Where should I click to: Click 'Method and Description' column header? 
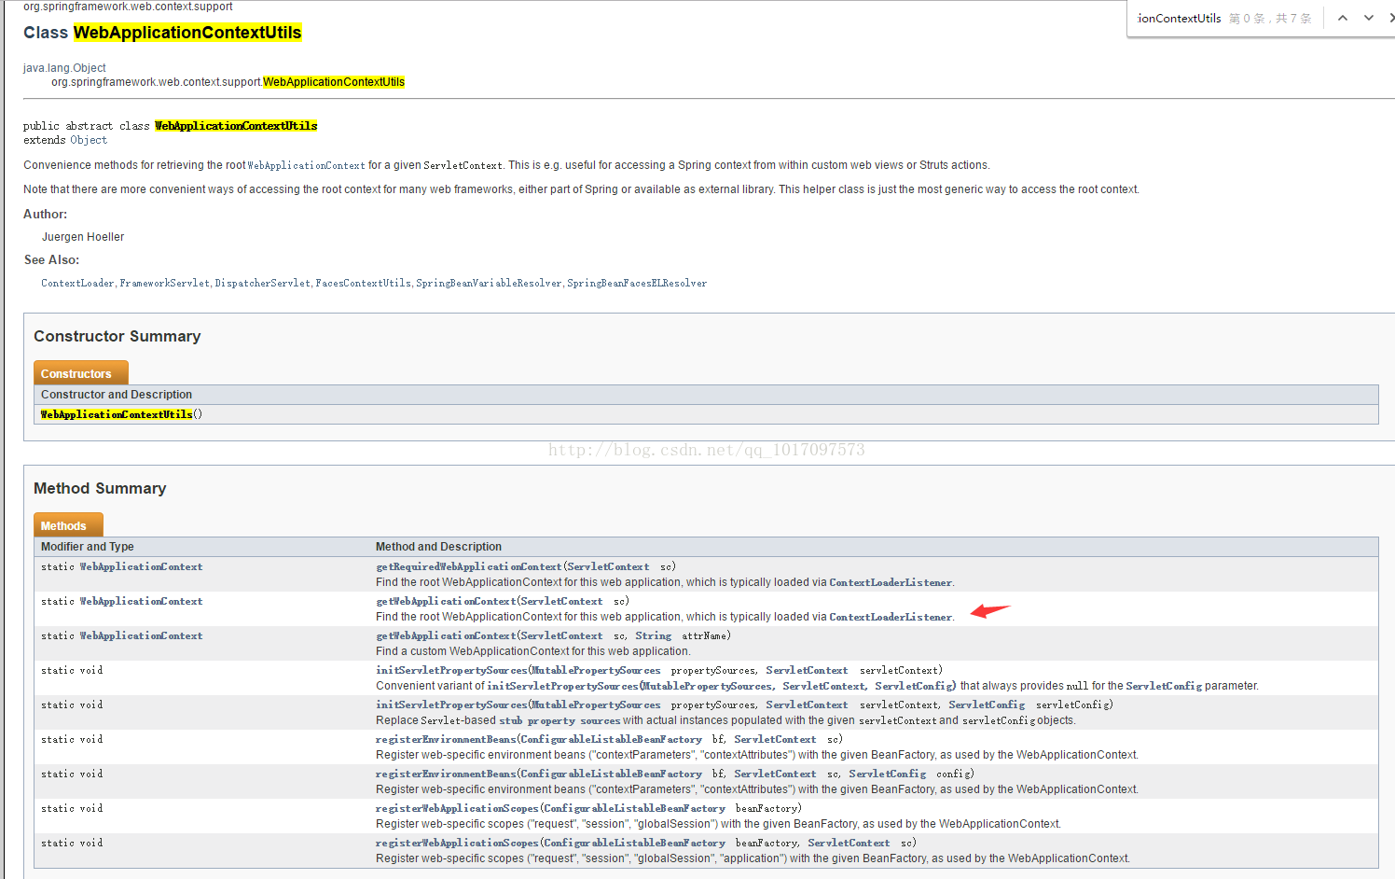(438, 547)
